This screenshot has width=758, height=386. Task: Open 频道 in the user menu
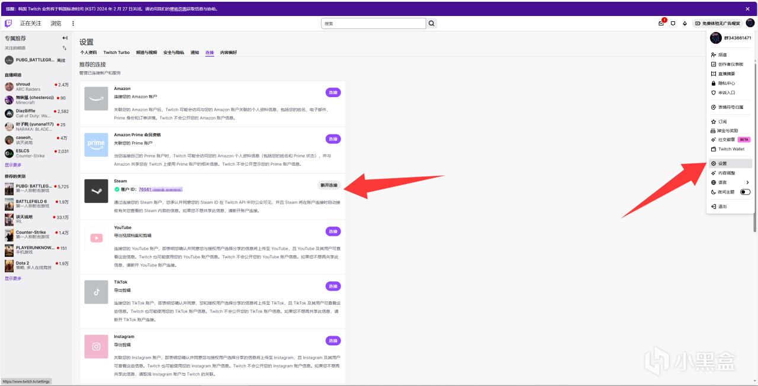[731, 54]
